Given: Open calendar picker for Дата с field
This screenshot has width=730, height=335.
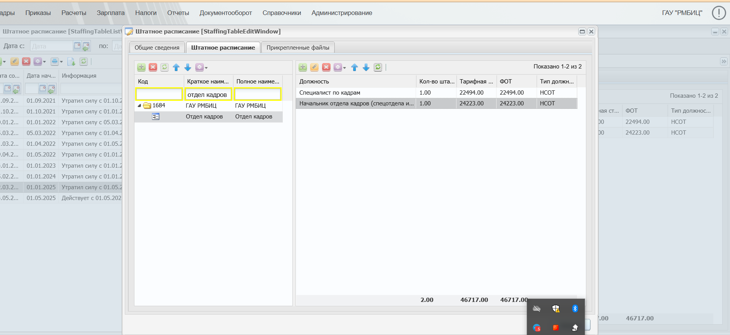Looking at the screenshot, I should pyautogui.click(x=77, y=46).
